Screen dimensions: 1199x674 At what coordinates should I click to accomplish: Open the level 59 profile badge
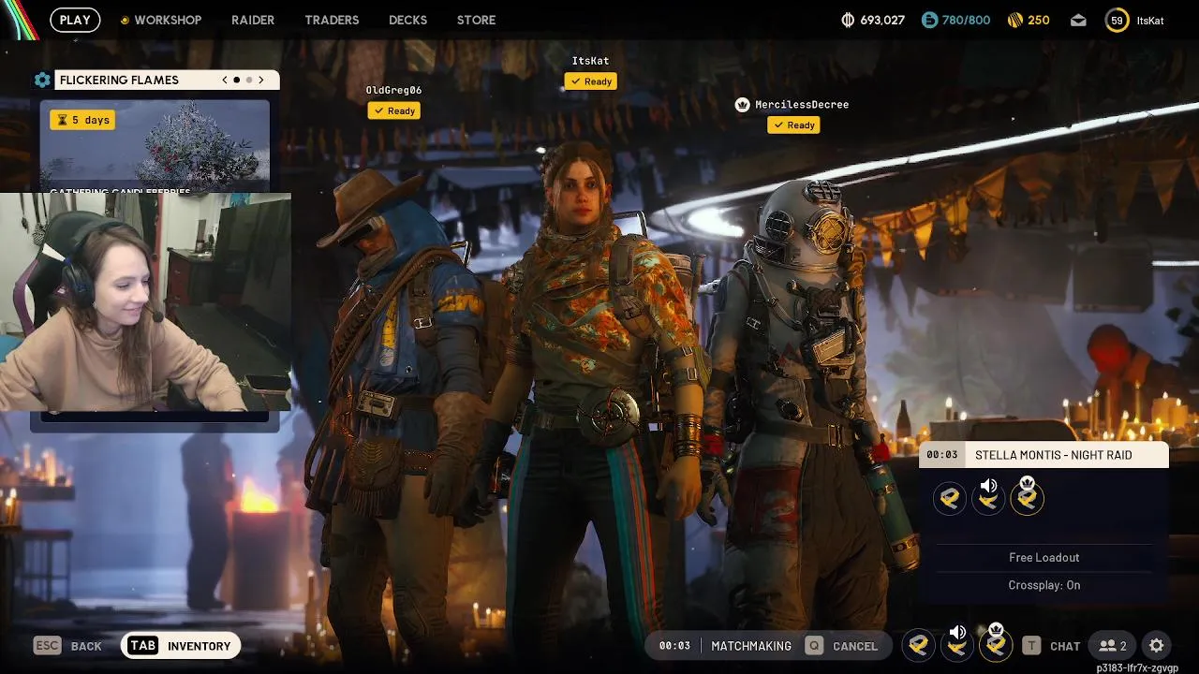pos(1117,20)
